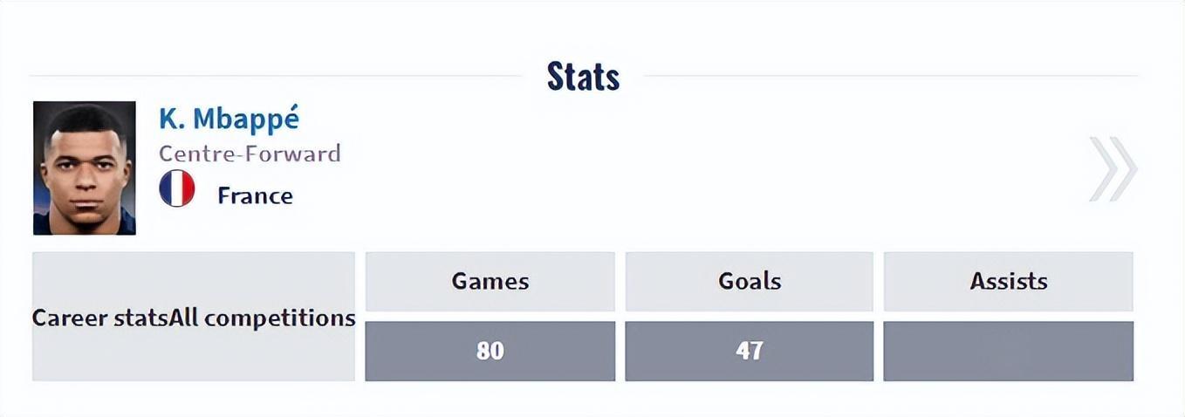The image size is (1185, 417).
Task: Select the Goals column header
Action: (749, 282)
